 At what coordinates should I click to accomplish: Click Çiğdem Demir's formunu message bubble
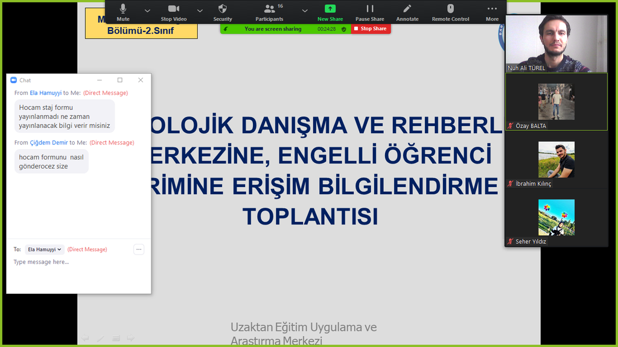(x=52, y=162)
